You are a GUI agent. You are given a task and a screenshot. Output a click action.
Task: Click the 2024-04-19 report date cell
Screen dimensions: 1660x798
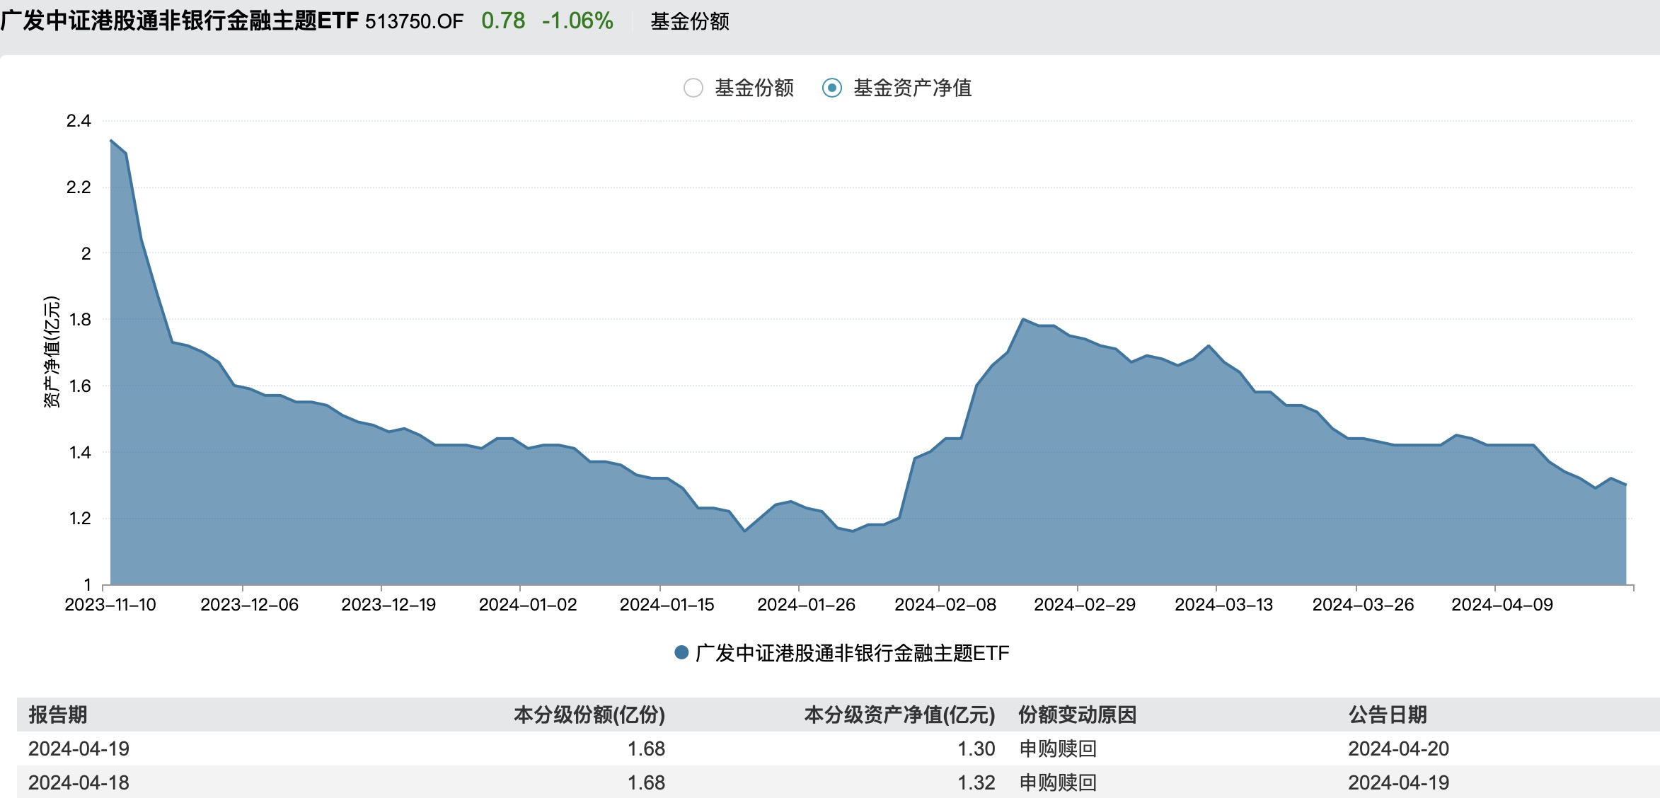click(79, 748)
